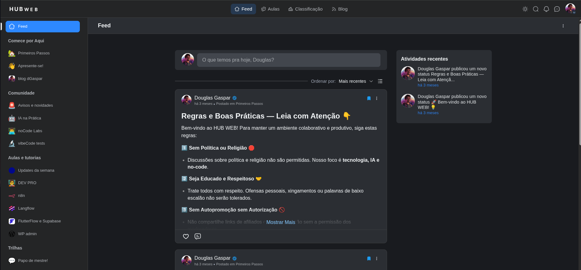Open notifications bell icon

pyautogui.click(x=546, y=9)
